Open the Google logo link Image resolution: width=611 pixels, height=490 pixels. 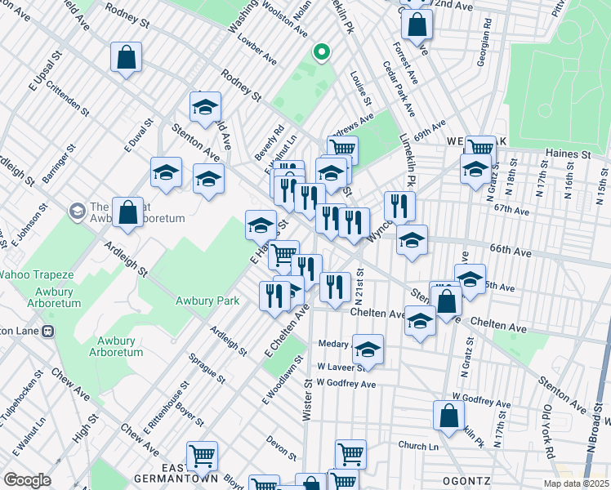pyautogui.click(x=27, y=481)
